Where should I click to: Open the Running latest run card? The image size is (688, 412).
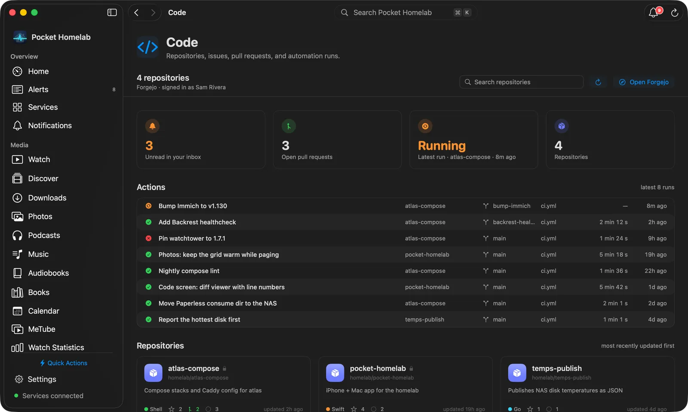point(473,140)
